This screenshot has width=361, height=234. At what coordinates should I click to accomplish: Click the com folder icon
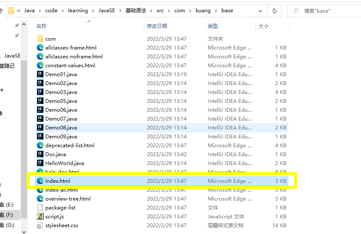point(40,39)
